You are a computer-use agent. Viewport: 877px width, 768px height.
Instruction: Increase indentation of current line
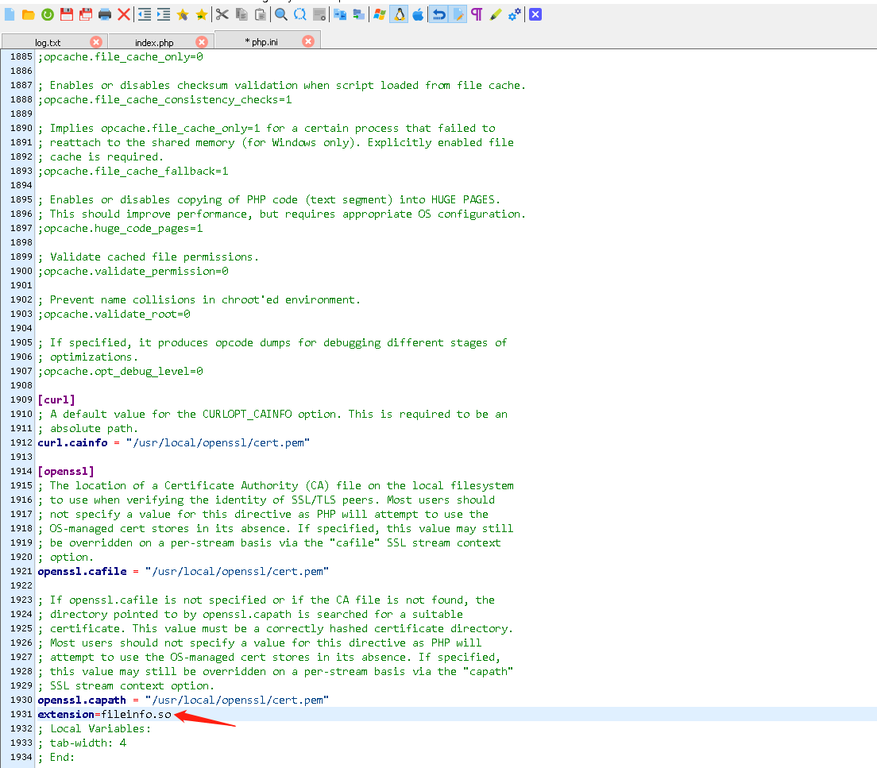click(x=164, y=14)
